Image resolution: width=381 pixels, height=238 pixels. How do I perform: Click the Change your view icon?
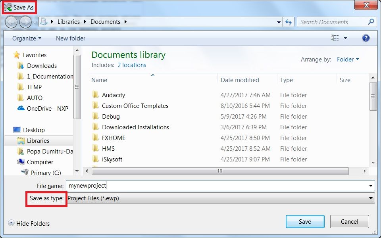(x=335, y=38)
